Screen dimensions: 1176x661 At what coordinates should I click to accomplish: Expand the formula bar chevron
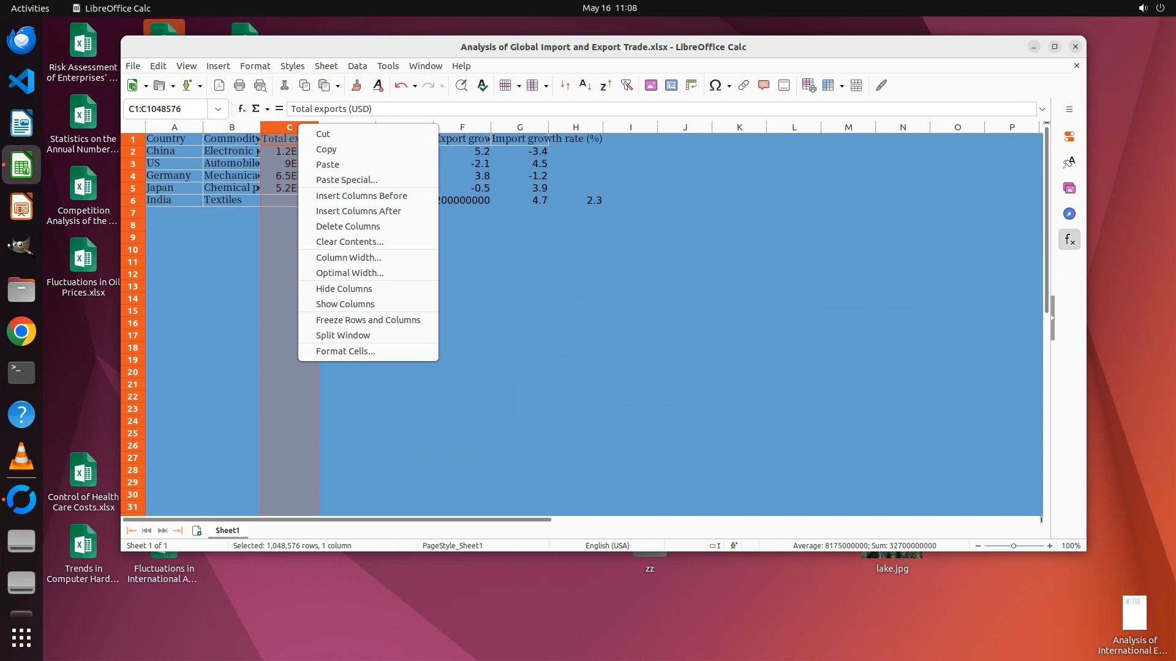point(1042,109)
